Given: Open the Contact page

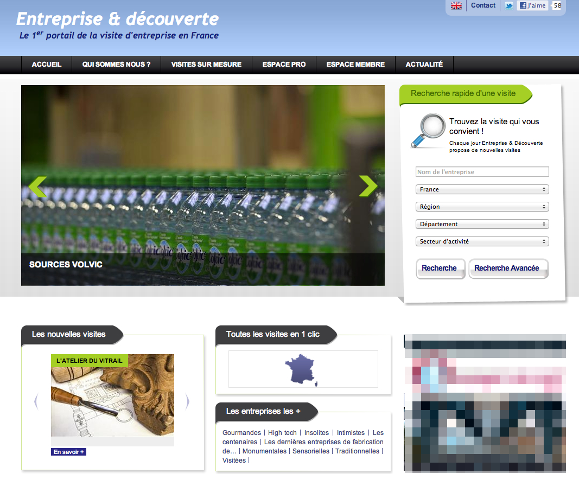Looking at the screenshot, I should click(x=483, y=5).
